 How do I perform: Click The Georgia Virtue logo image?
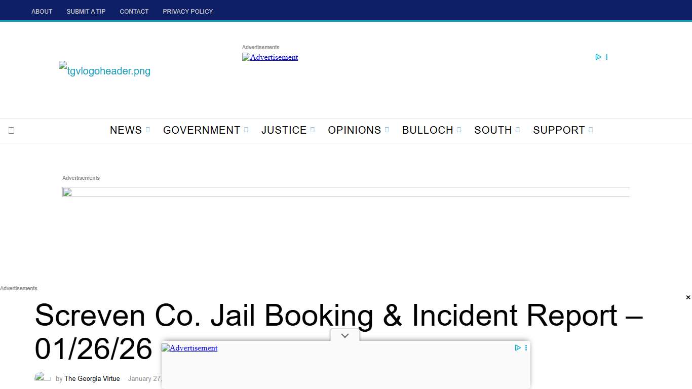[104, 71]
